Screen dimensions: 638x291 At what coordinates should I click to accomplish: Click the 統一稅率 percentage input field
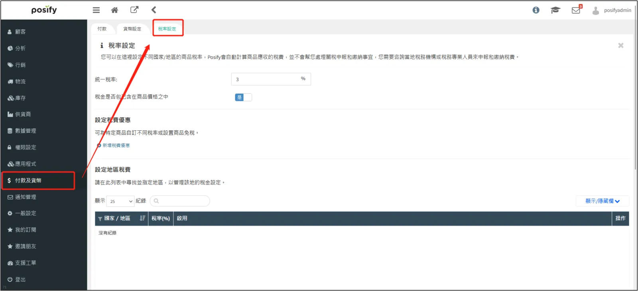[265, 79]
